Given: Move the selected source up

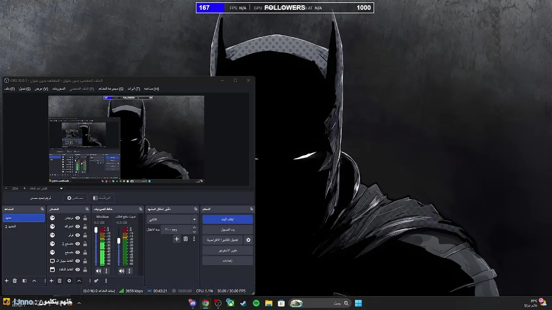Looking at the screenshot, I should point(79,281).
